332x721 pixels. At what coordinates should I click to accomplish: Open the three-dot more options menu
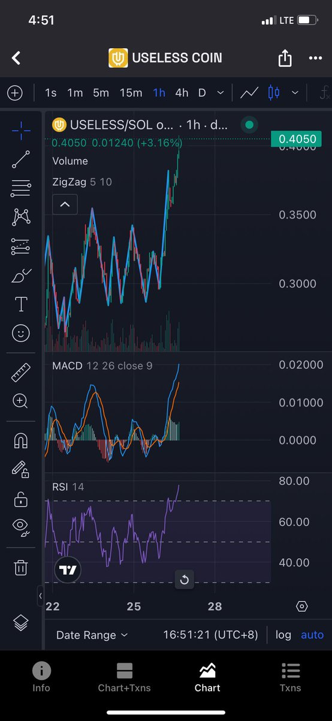pos(315,58)
